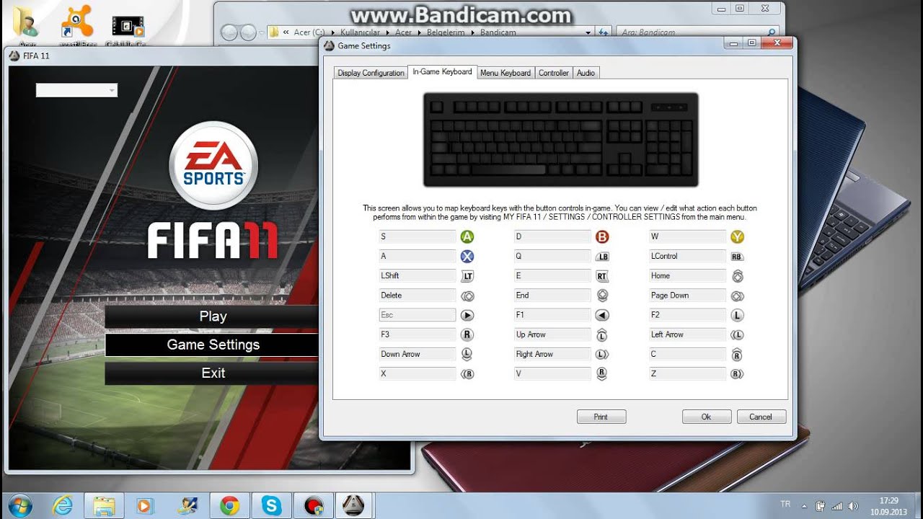Image resolution: width=923 pixels, height=519 pixels.
Task: Click the controller icon beside the Delete field
Action: click(x=467, y=296)
